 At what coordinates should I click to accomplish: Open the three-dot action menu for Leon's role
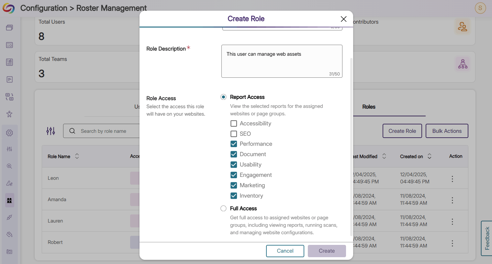pyautogui.click(x=452, y=178)
